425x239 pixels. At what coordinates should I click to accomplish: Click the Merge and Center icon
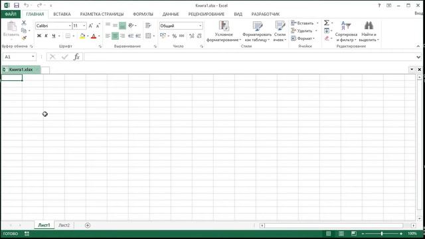point(148,36)
